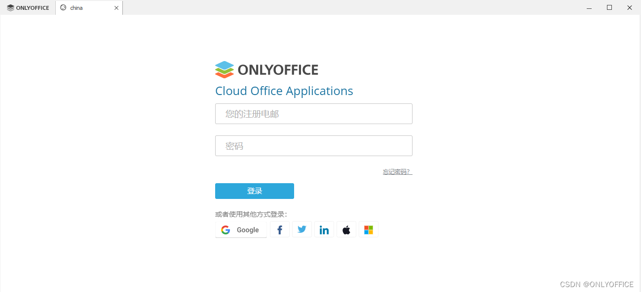Click the 或者使用其他方式登录 label
Image resolution: width=641 pixels, height=292 pixels.
[x=251, y=214]
